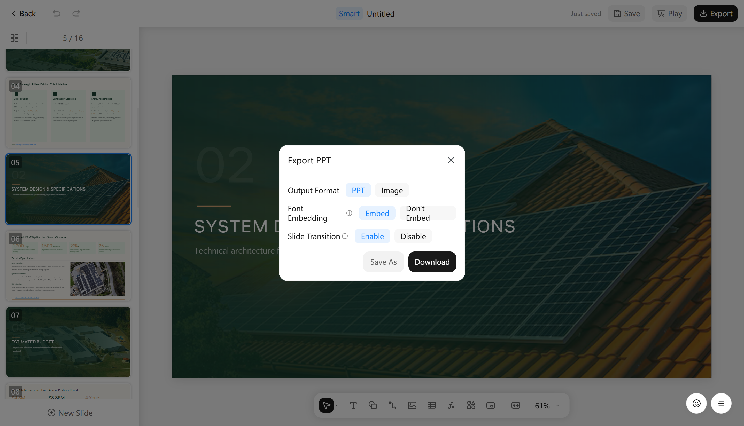
Task: Select slide 05 System Design thumbnail
Action: (68, 189)
